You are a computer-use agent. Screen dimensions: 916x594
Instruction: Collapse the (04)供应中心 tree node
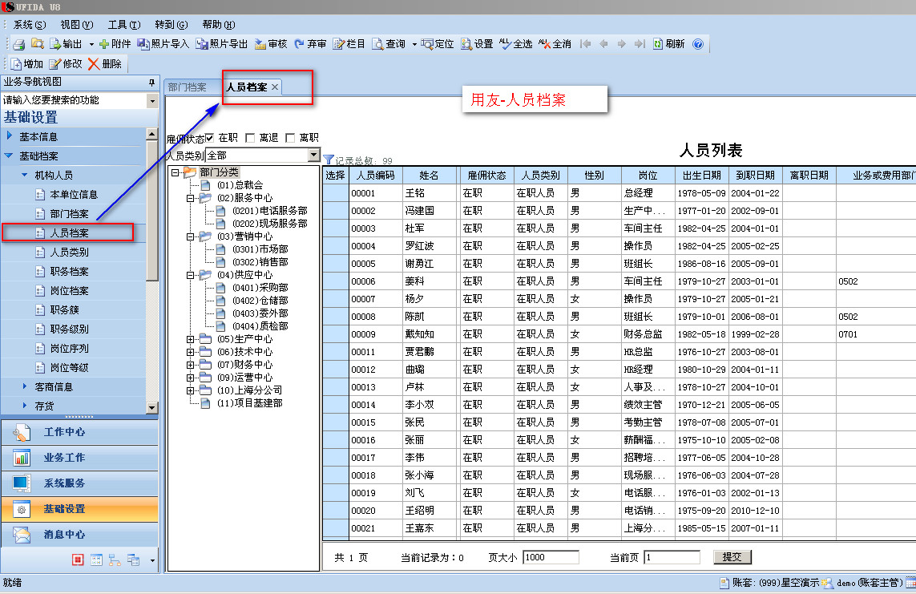pos(191,275)
